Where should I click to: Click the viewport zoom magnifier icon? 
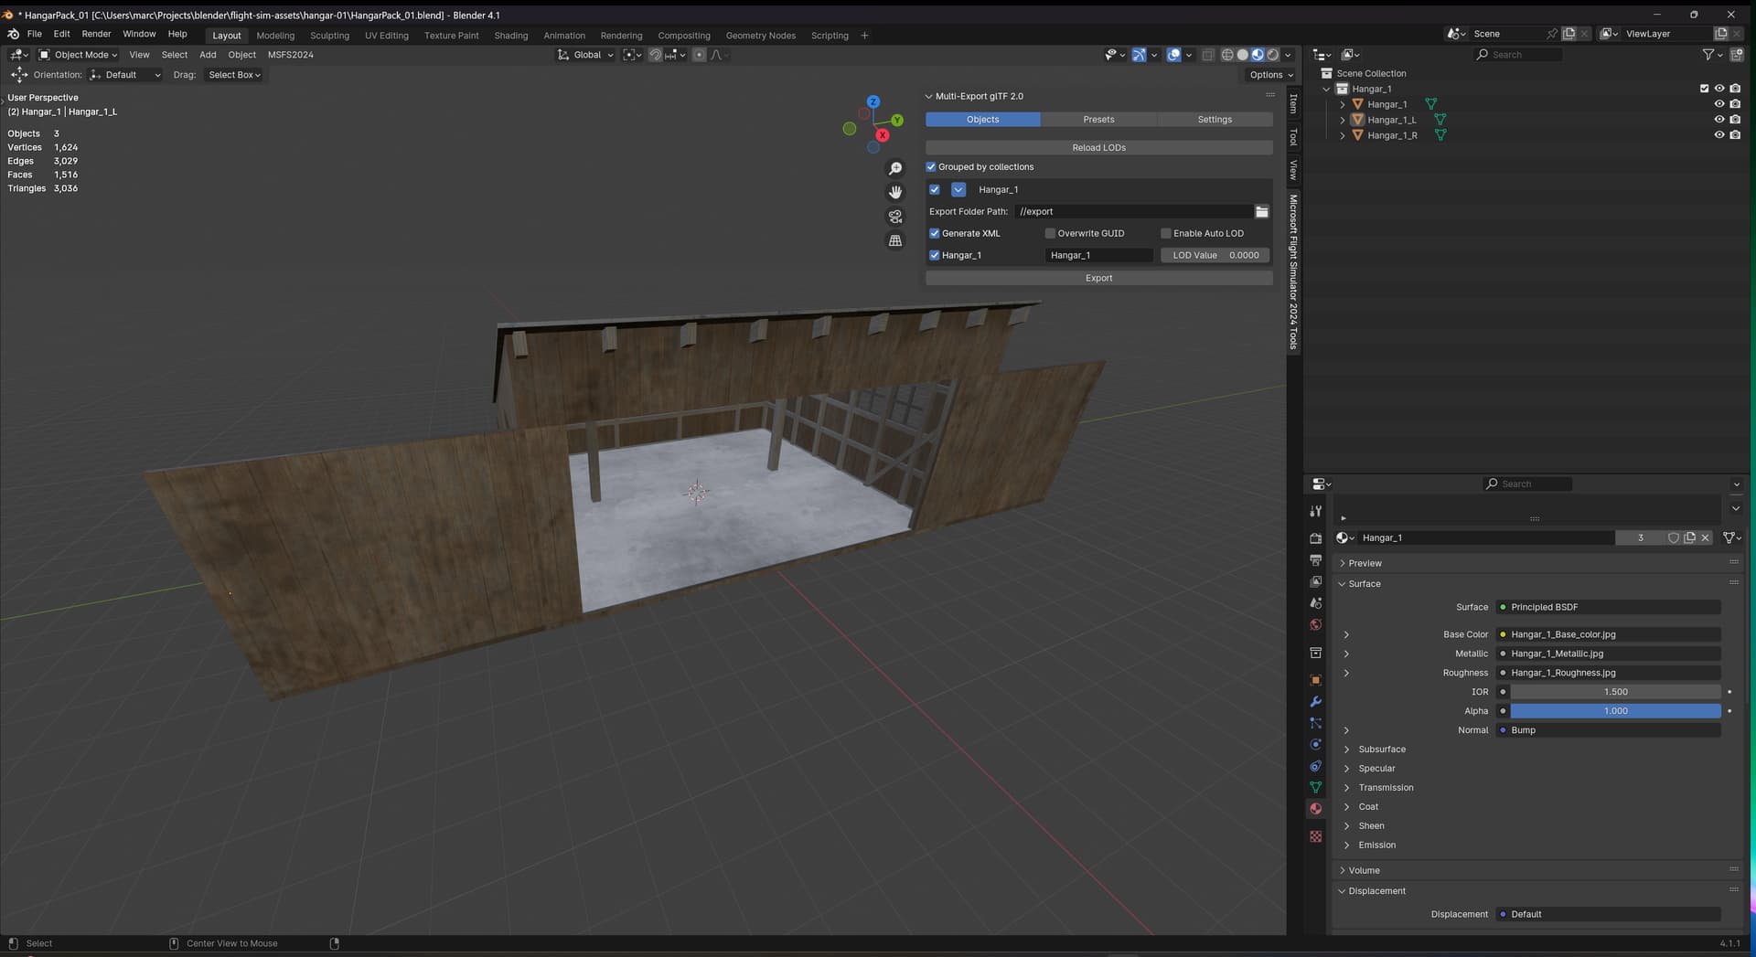click(895, 168)
